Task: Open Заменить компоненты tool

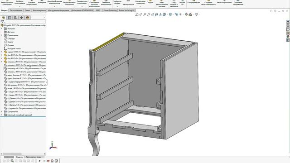Action: [106, 3]
